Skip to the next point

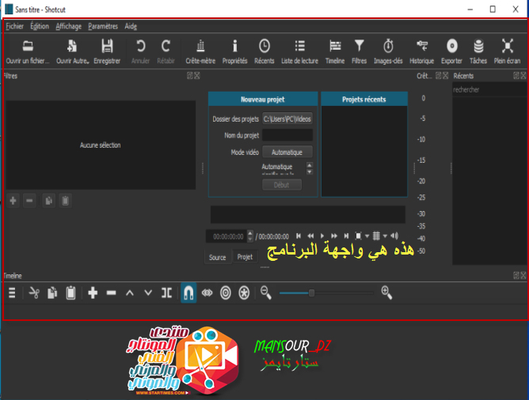click(x=346, y=236)
